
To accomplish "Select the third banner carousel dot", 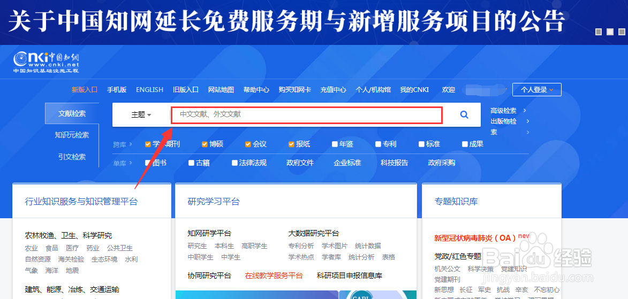I will coord(621,32).
